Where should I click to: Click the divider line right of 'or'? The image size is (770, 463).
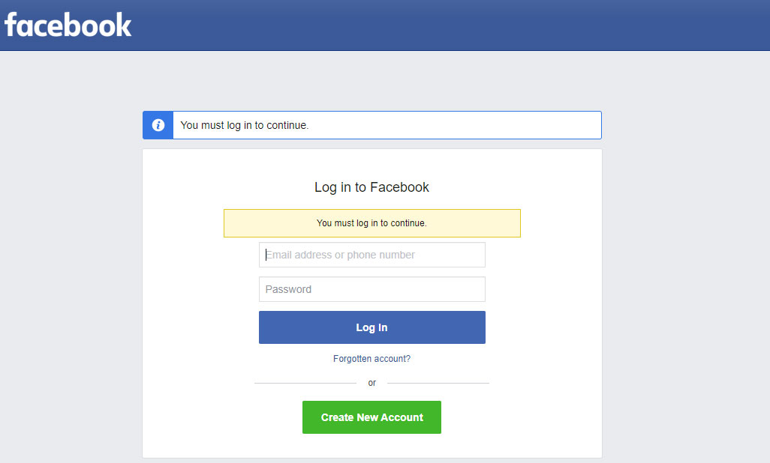pyautogui.click(x=438, y=383)
